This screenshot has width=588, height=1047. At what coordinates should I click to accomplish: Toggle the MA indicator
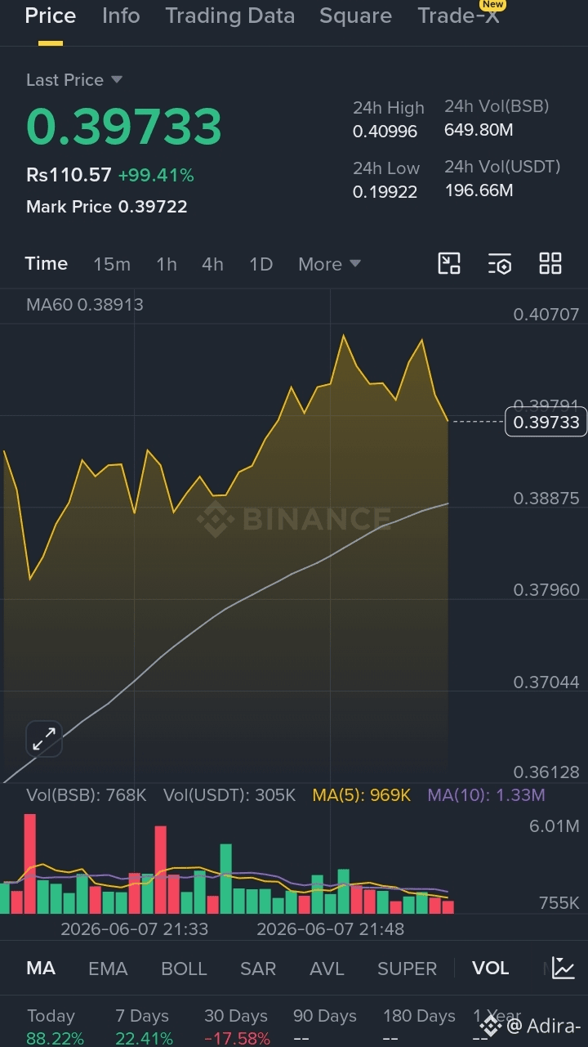point(41,969)
